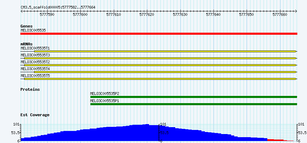Click the MELO3C005535T1 label text
Viewport: 307px width, 143px height.
35,48
